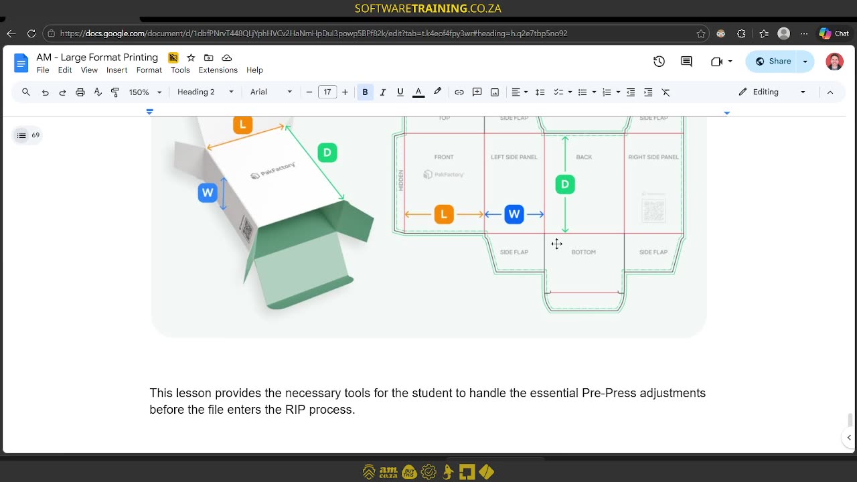Open the Extensions menu
This screenshot has height=482, width=857.
pyautogui.click(x=218, y=70)
